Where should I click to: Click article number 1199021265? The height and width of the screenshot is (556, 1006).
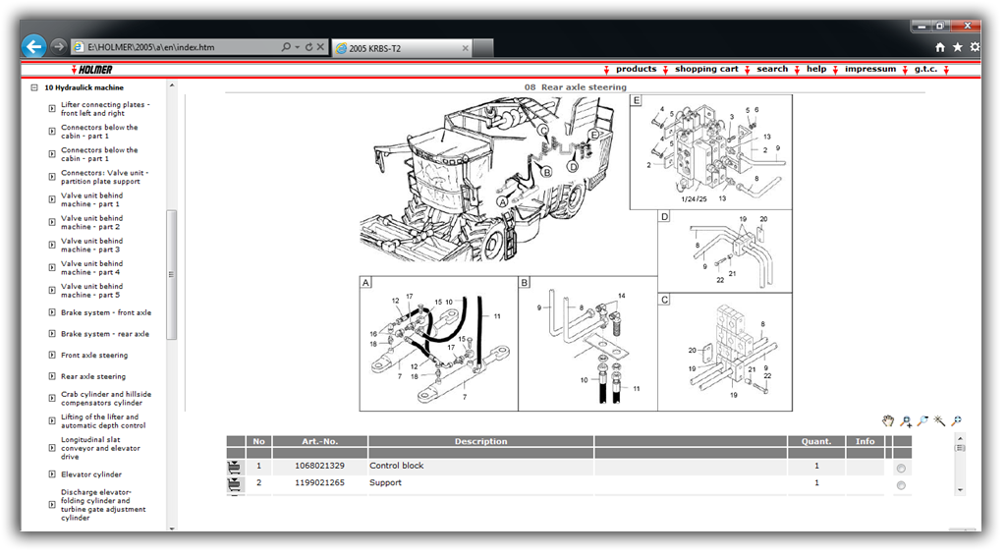[319, 483]
